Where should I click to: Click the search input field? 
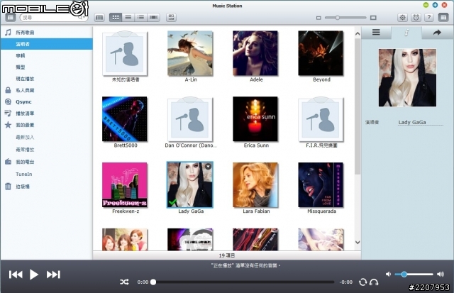(54, 18)
